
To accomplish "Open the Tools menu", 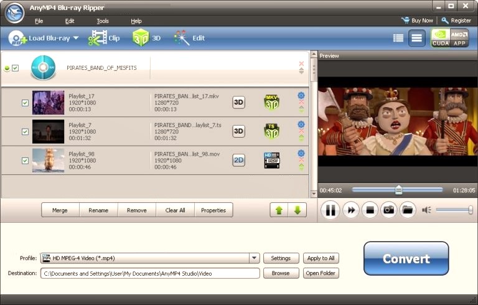I will tap(103, 21).
